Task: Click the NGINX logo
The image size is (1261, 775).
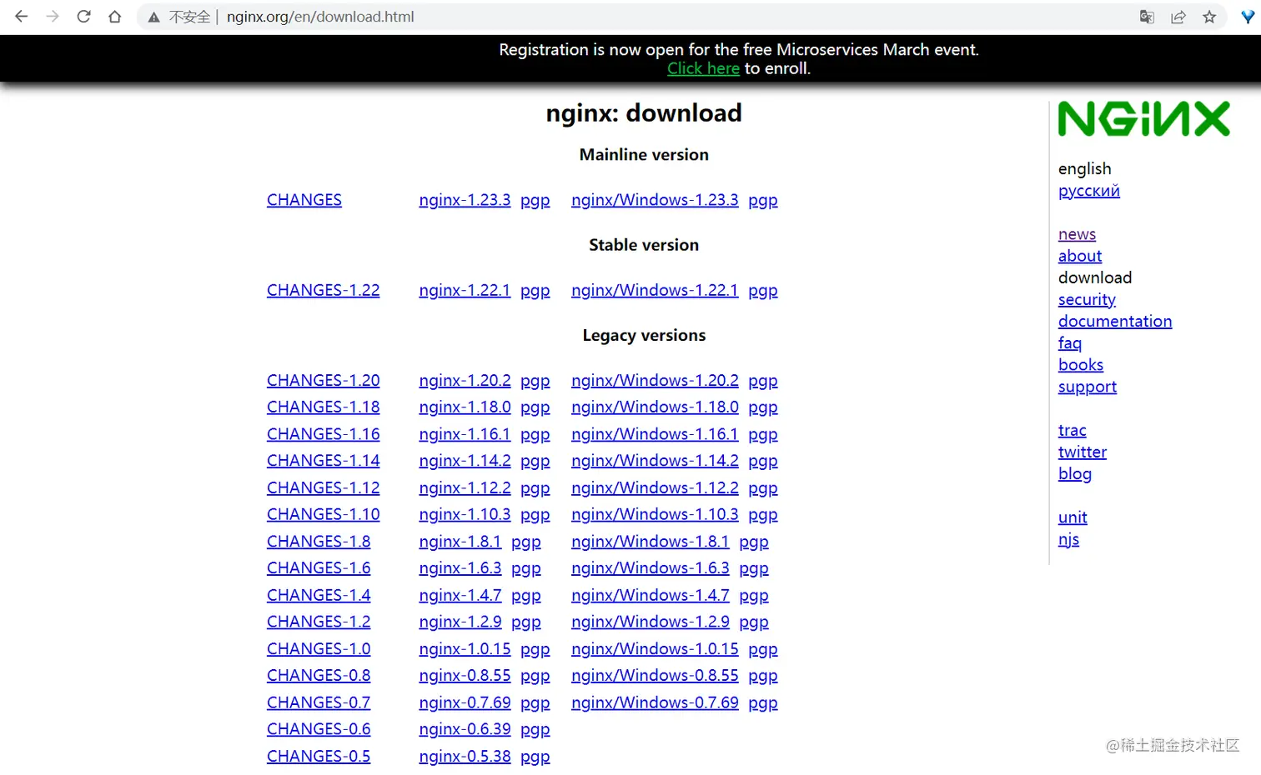Action: 1143,119
